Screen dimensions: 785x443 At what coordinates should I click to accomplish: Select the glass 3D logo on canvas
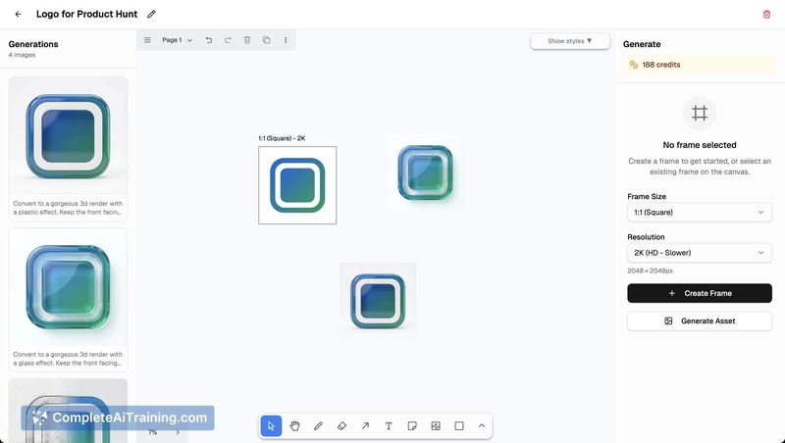(425, 172)
